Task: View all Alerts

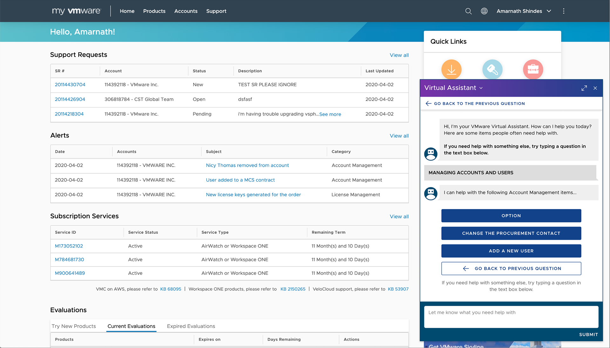Action: pyautogui.click(x=399, y=136)
